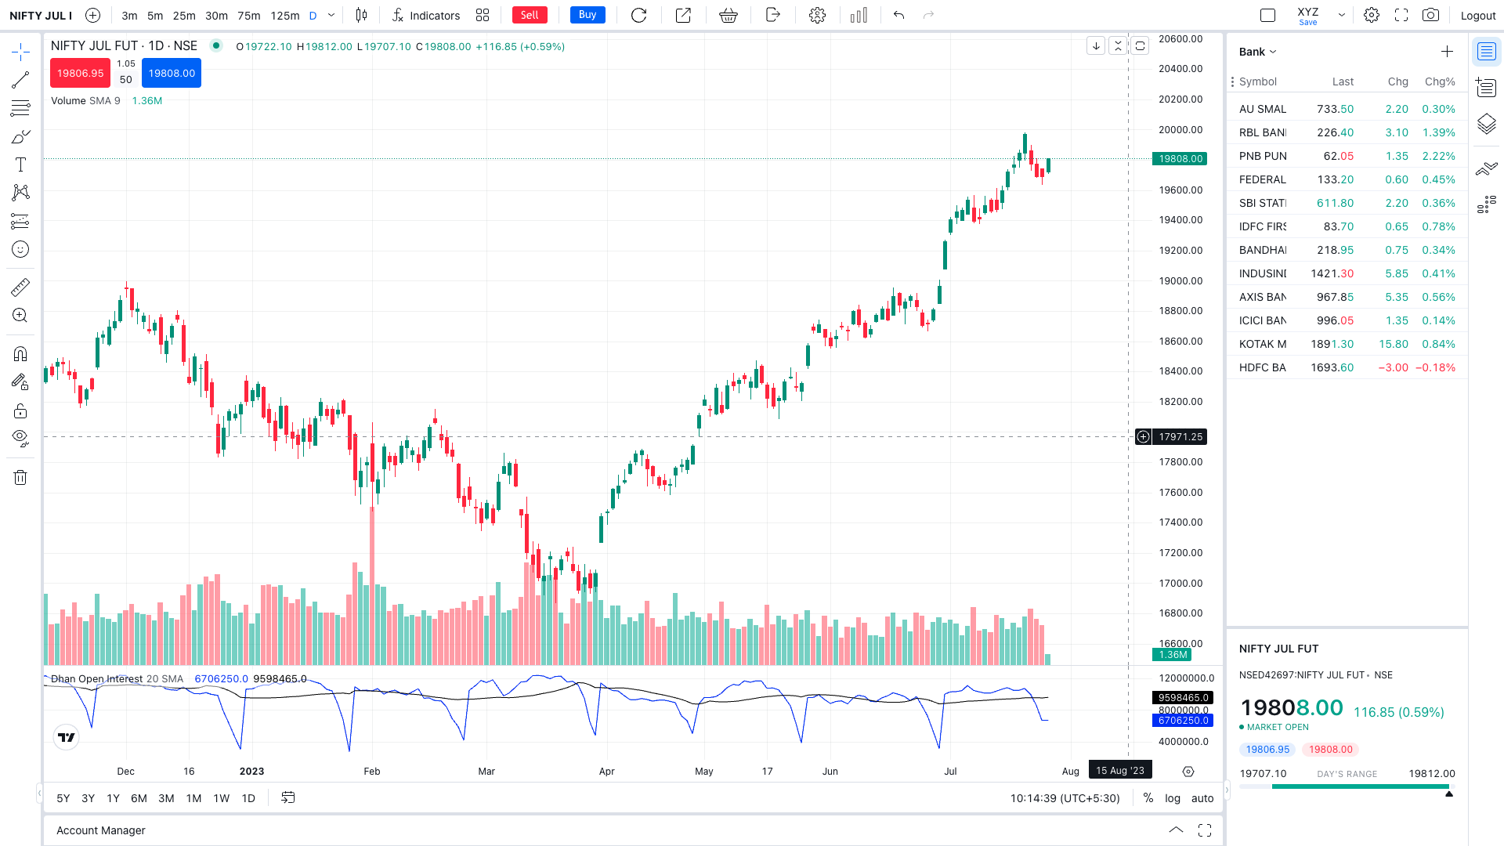Toggle the lock all drawings icon
Screen dimensions: 1504x846
point(20,411)
